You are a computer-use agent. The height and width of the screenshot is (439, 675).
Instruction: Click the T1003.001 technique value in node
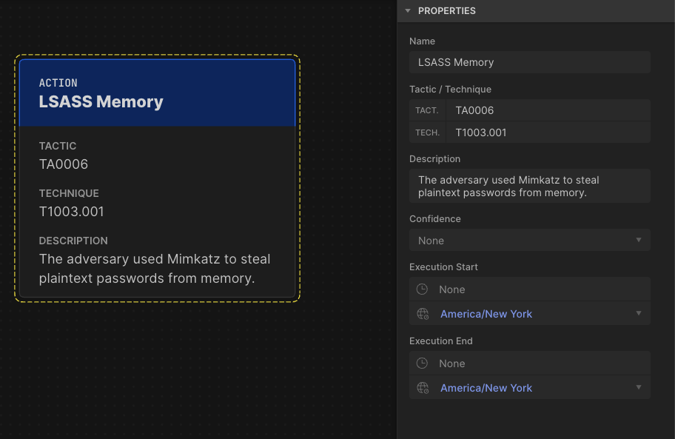click(x=72, y=212)
